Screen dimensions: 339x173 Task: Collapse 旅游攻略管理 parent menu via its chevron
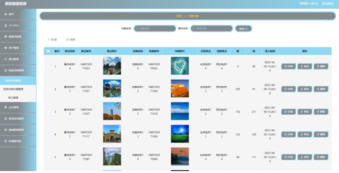32,71
